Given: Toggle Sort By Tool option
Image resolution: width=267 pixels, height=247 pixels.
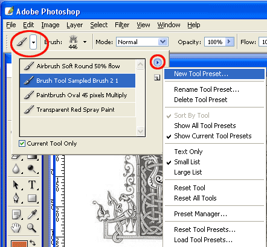Looking at the screenshot, I should (x=191, y=115).
